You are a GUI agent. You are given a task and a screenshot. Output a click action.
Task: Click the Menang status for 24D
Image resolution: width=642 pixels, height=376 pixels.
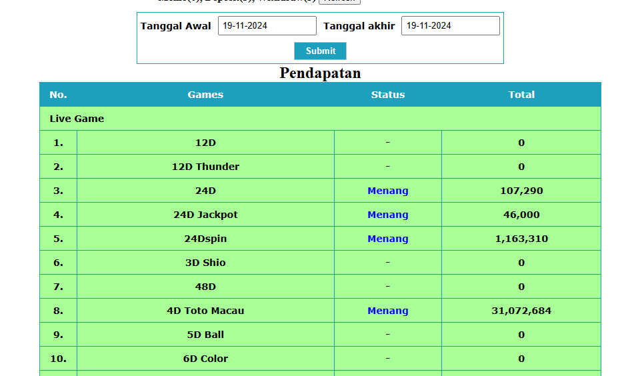(x=388, y=191)
